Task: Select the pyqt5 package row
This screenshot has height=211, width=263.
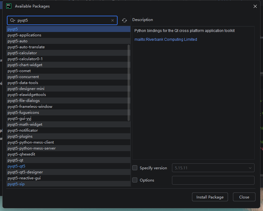Action: tap(68, 29)
